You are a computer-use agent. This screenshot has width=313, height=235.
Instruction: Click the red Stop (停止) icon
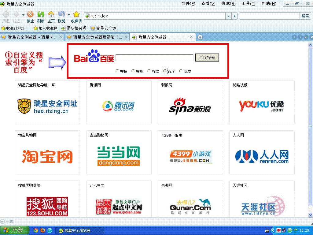coord(30,14)
